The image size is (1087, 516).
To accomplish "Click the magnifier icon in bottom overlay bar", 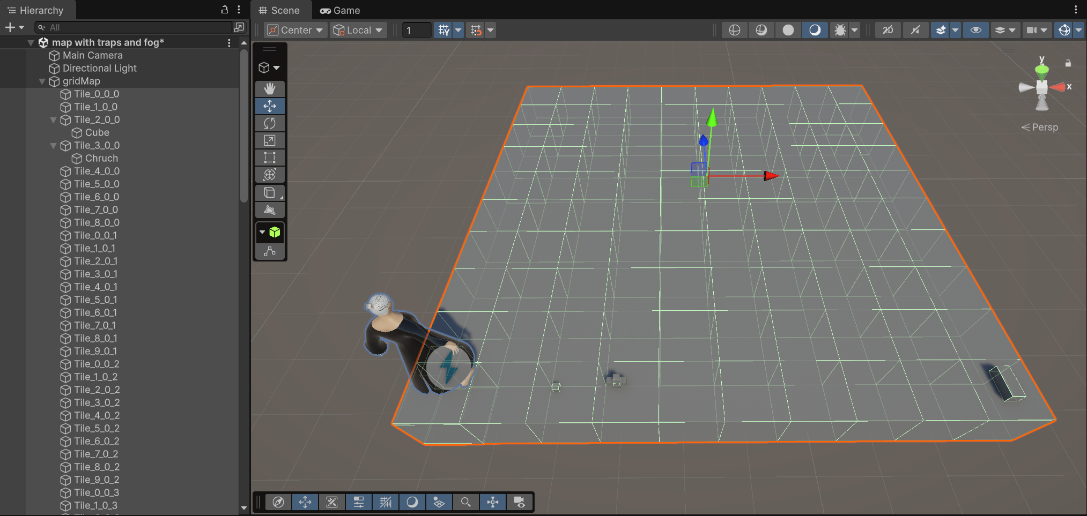I will pyautogui.click(x=465, y=502).
